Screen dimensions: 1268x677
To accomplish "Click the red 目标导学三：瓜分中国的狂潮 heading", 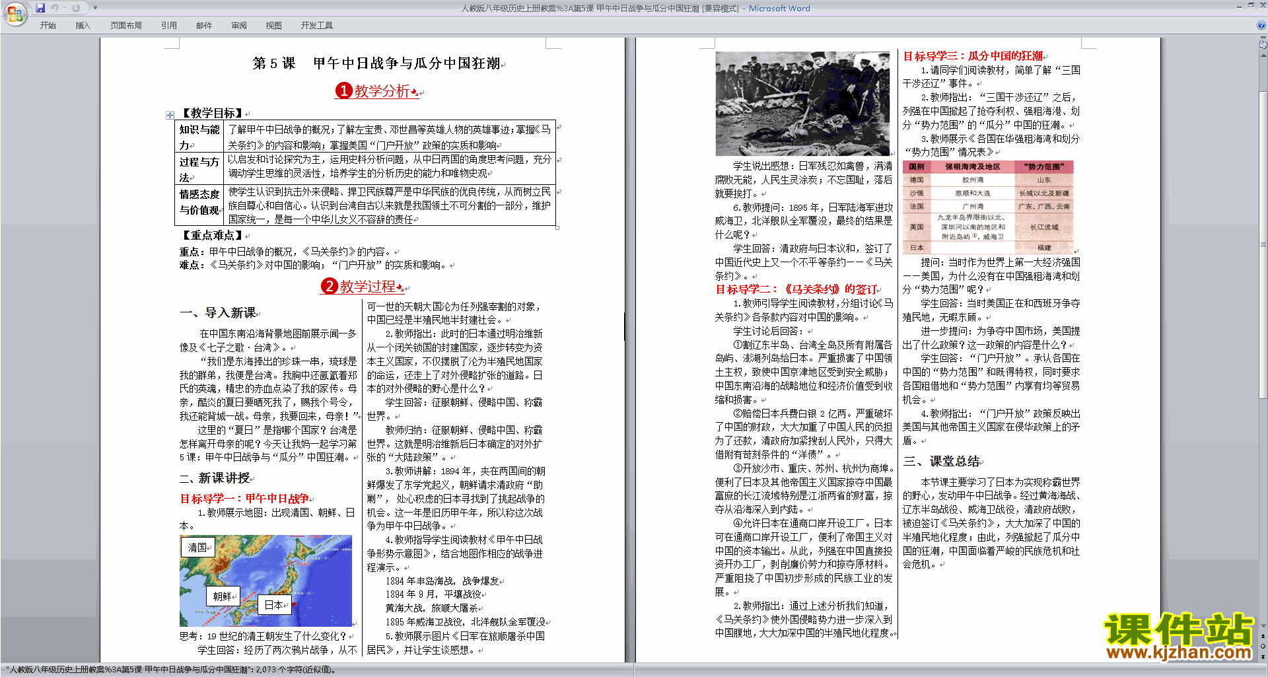I will coord(973,56).
